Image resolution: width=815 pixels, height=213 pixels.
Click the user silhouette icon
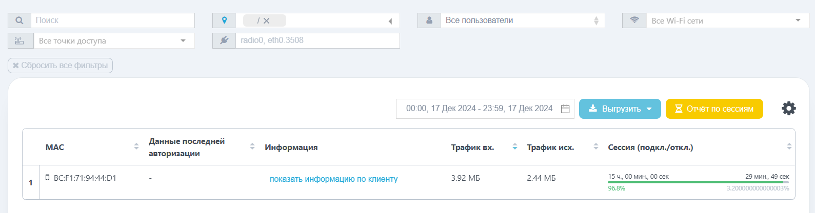click(429, 20)
